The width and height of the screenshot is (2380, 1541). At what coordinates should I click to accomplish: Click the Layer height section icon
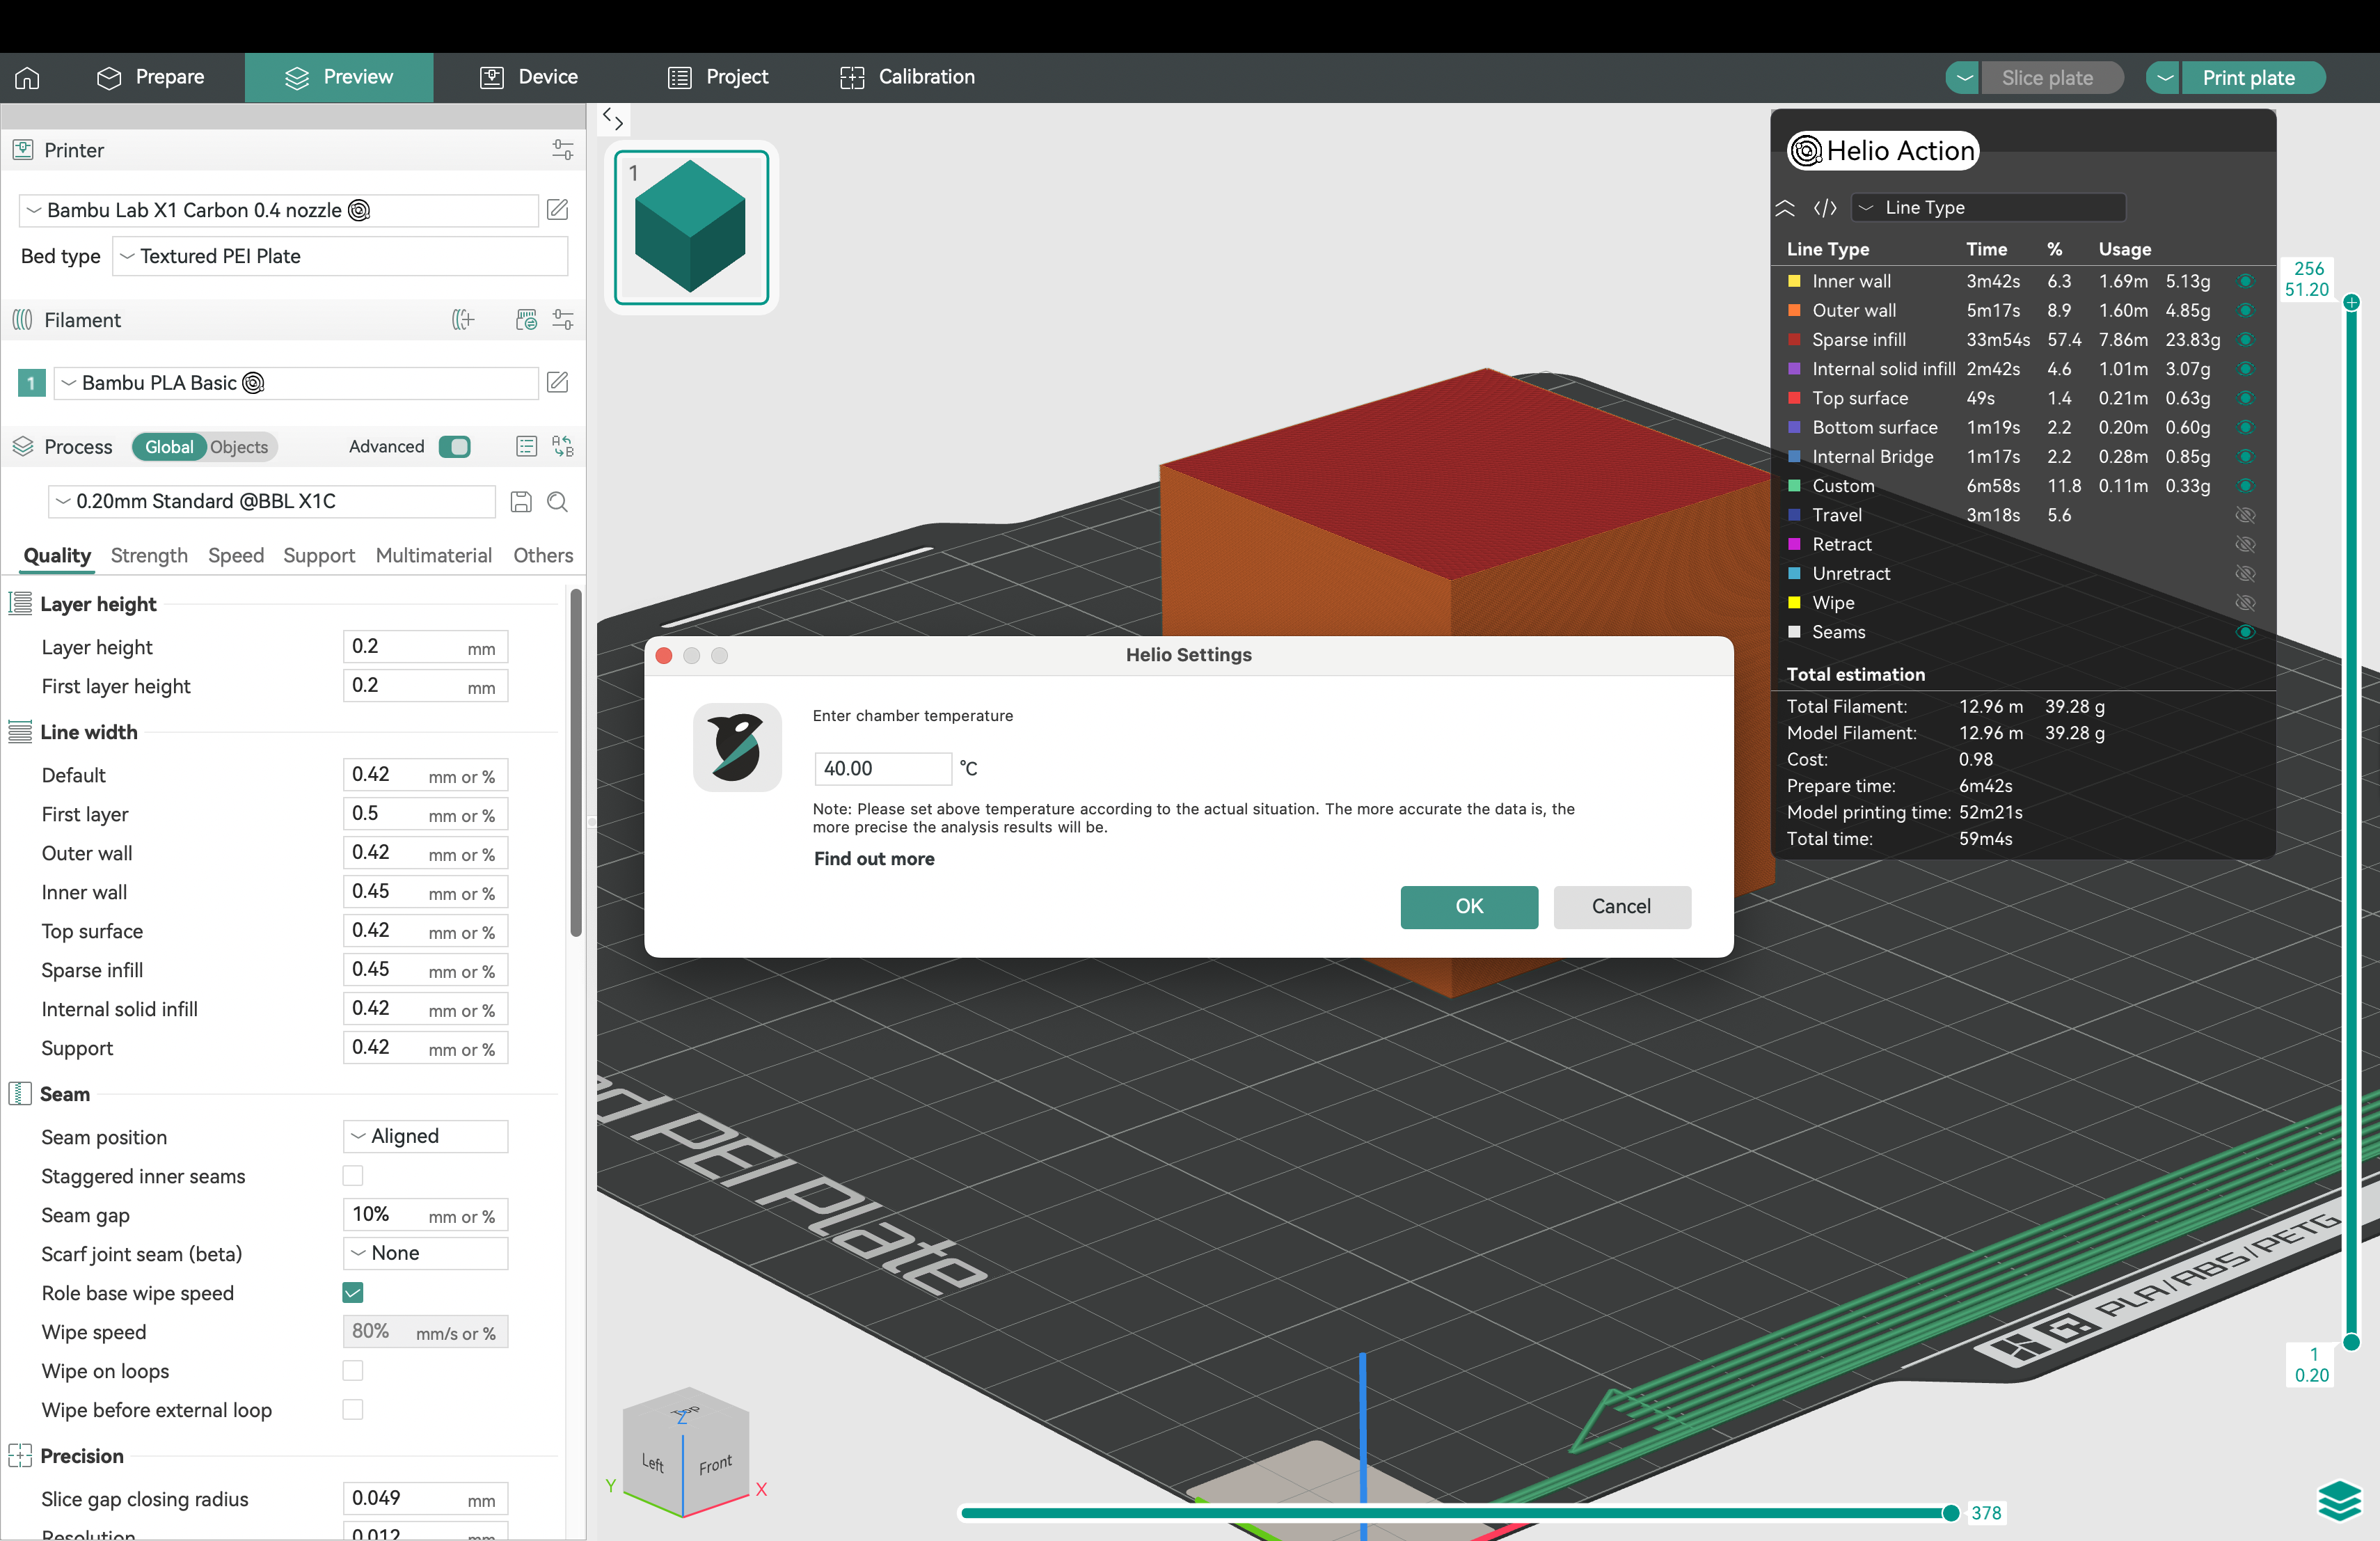click(20, 603)
